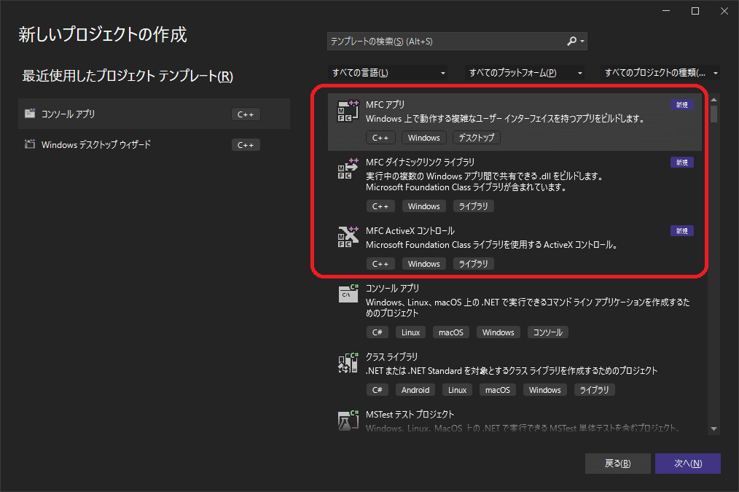739x492 pixels.
Task: Click the デスクトップ tag on MFC アプリ
Action: coord(477,138)
